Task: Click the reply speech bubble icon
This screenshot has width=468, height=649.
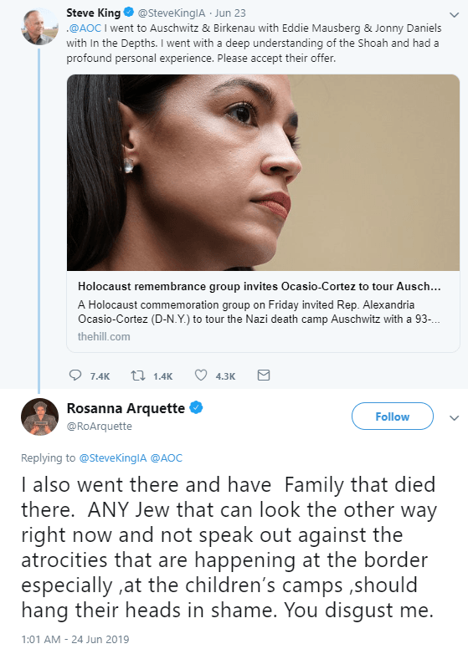Action: pos(75,375)
